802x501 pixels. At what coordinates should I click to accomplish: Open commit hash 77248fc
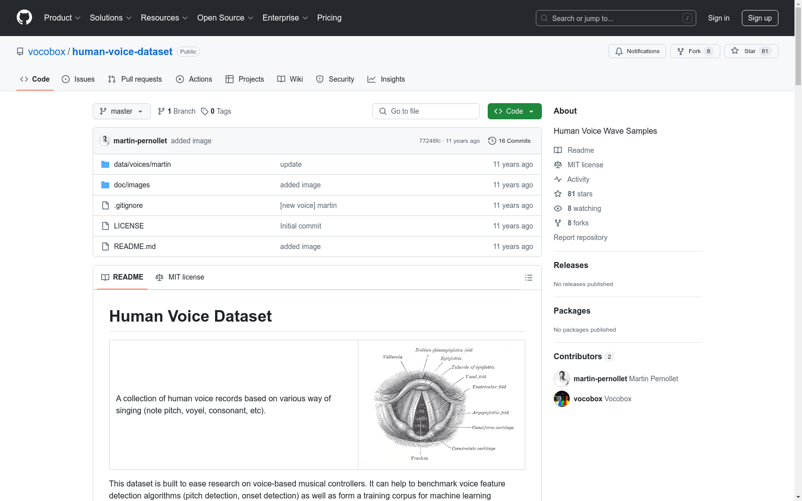point(430,141)
